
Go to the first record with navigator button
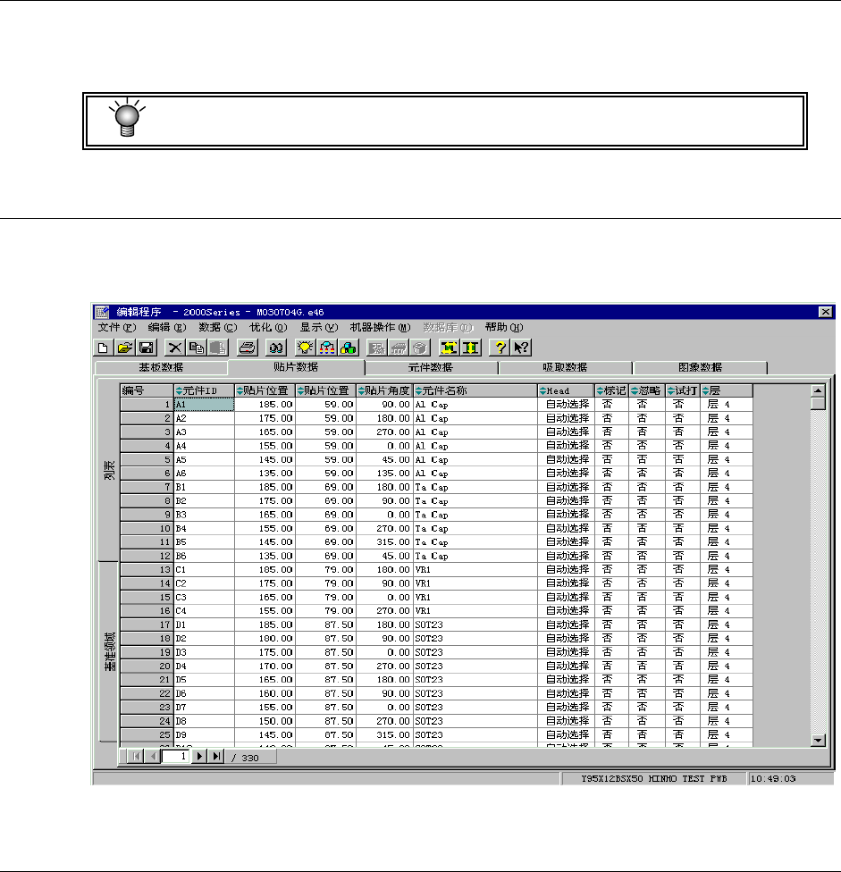click(x=136, y=757)
